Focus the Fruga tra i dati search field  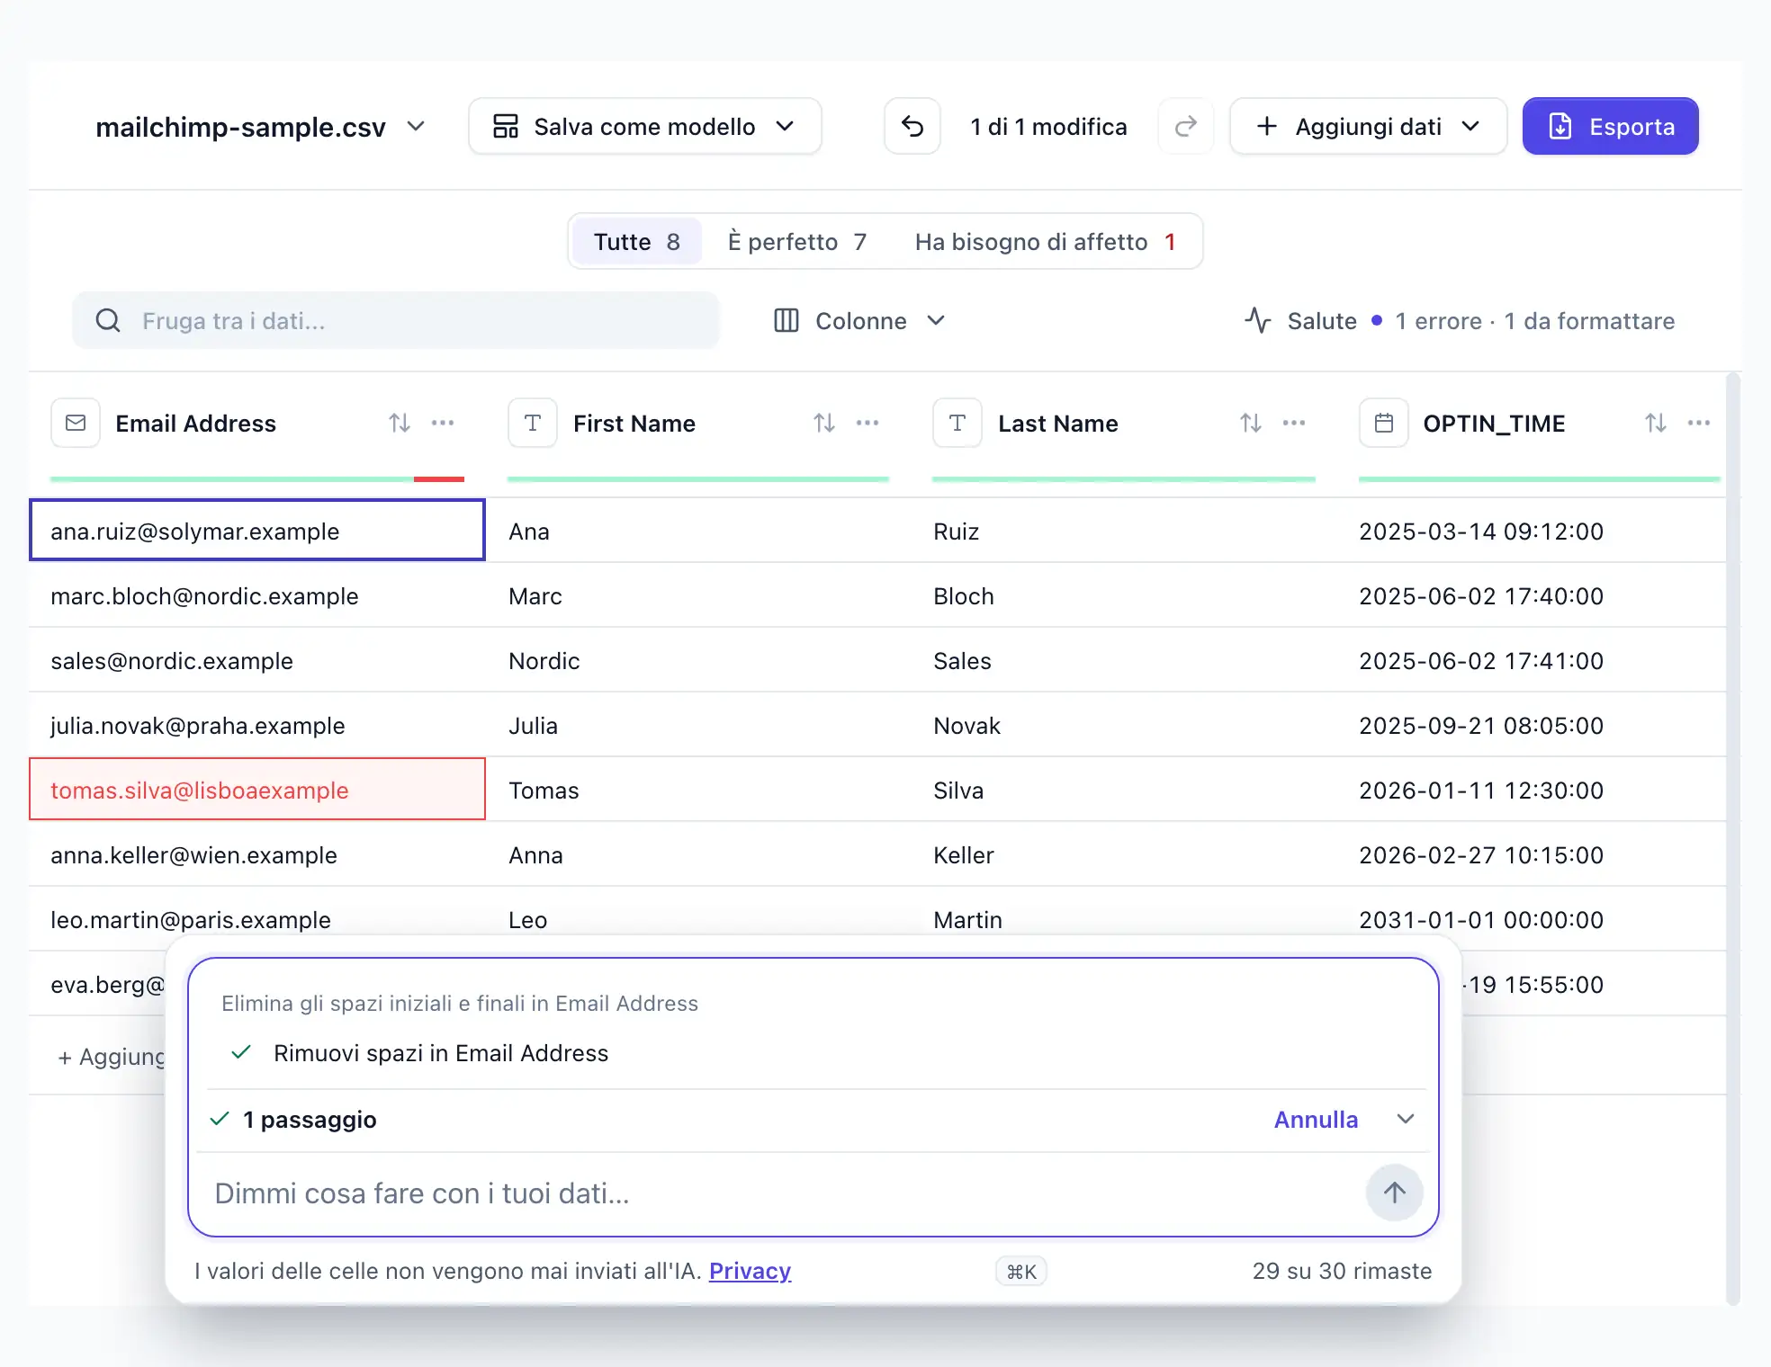pyautogui.click(x=395, y=320)
